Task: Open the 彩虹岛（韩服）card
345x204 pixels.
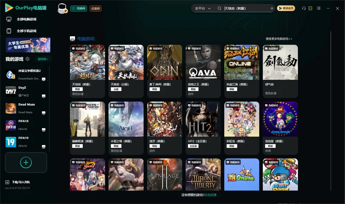Action: click(x=241, y=128)
